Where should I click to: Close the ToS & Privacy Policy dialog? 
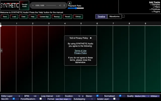[91, 38]
